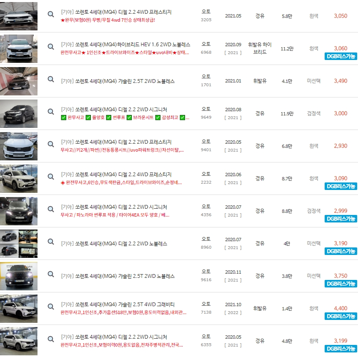
Task: Open 가솔린 2.5T 4WD 그래비티 listing title
Action: pos(118,304)
